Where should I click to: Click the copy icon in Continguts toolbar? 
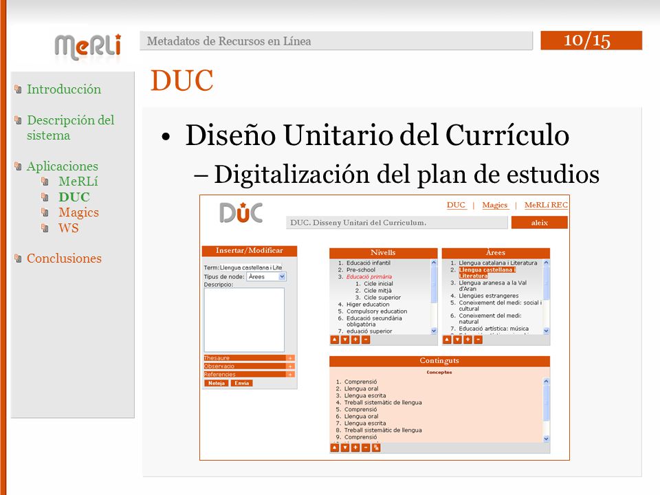pyautogui.click(x=376, y=448)
